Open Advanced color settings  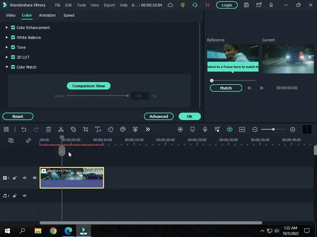click(x=159, y=116)
